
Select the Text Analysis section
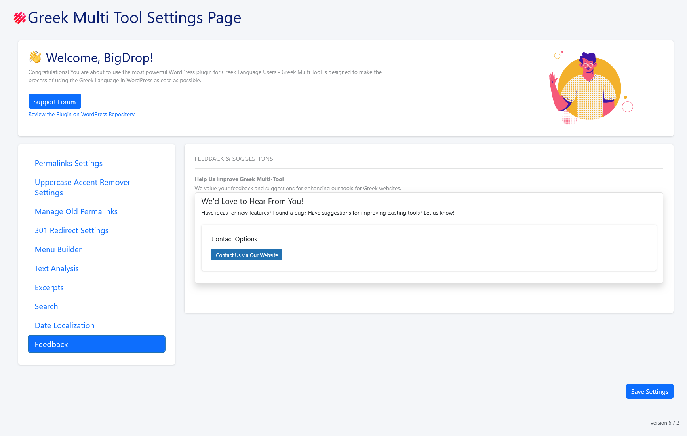coord(57,268)
